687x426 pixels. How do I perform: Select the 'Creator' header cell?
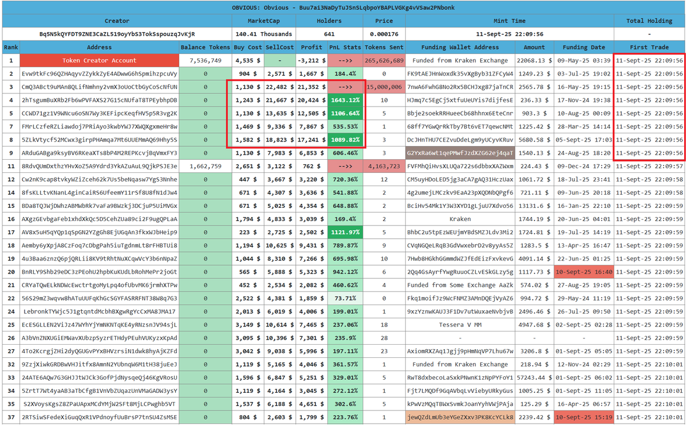point(117,21)
